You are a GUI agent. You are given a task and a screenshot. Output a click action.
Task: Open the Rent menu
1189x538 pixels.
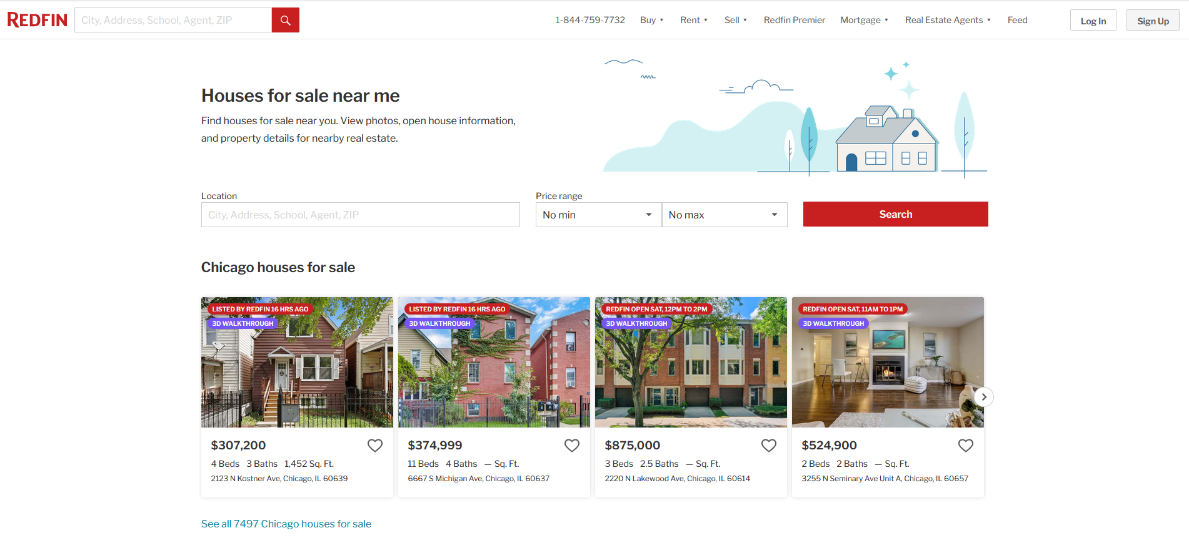(694, 20)
